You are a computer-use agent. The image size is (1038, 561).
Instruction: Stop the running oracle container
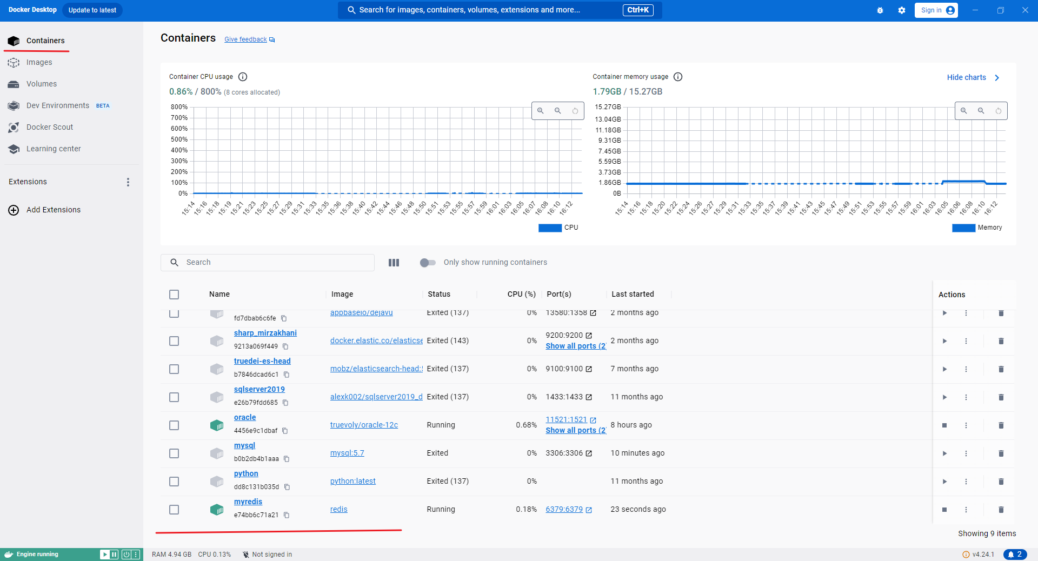944,425
